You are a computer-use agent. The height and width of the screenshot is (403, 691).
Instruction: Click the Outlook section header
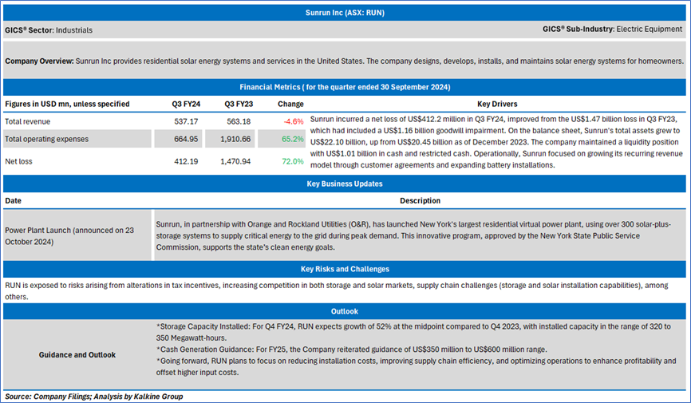pos(345,311)
